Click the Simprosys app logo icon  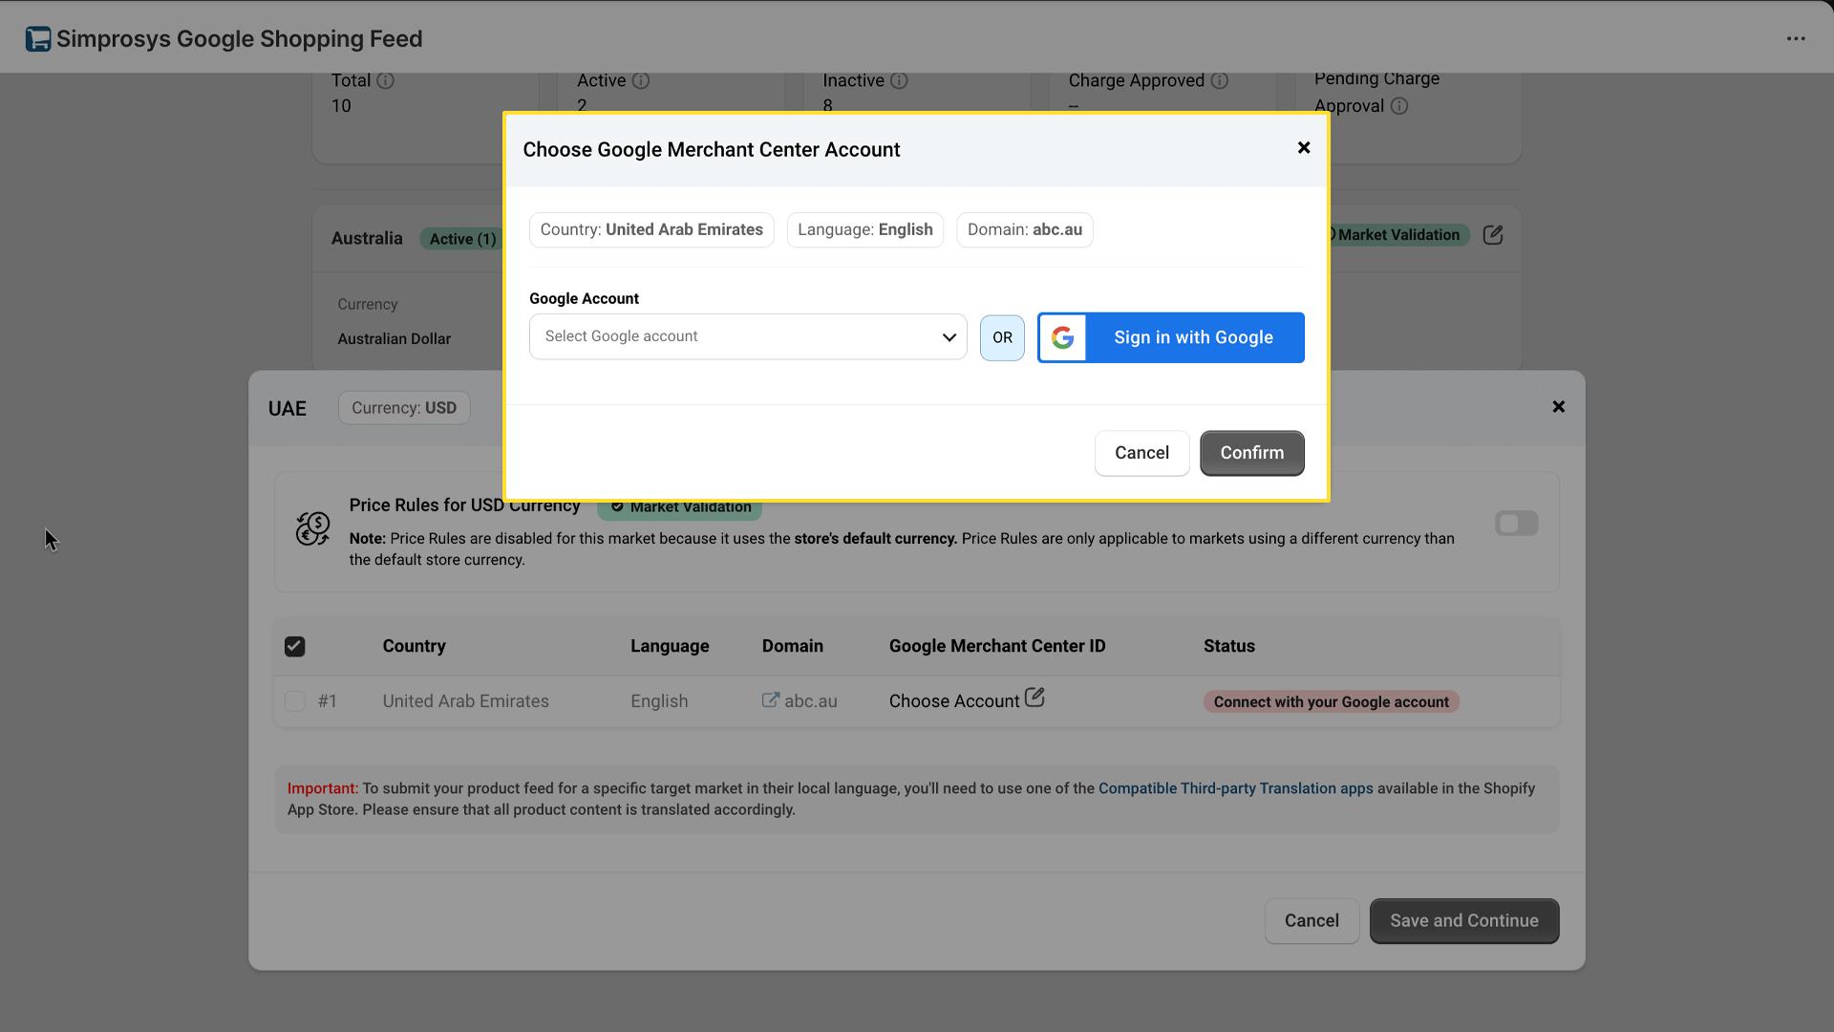tap(37, 38)
